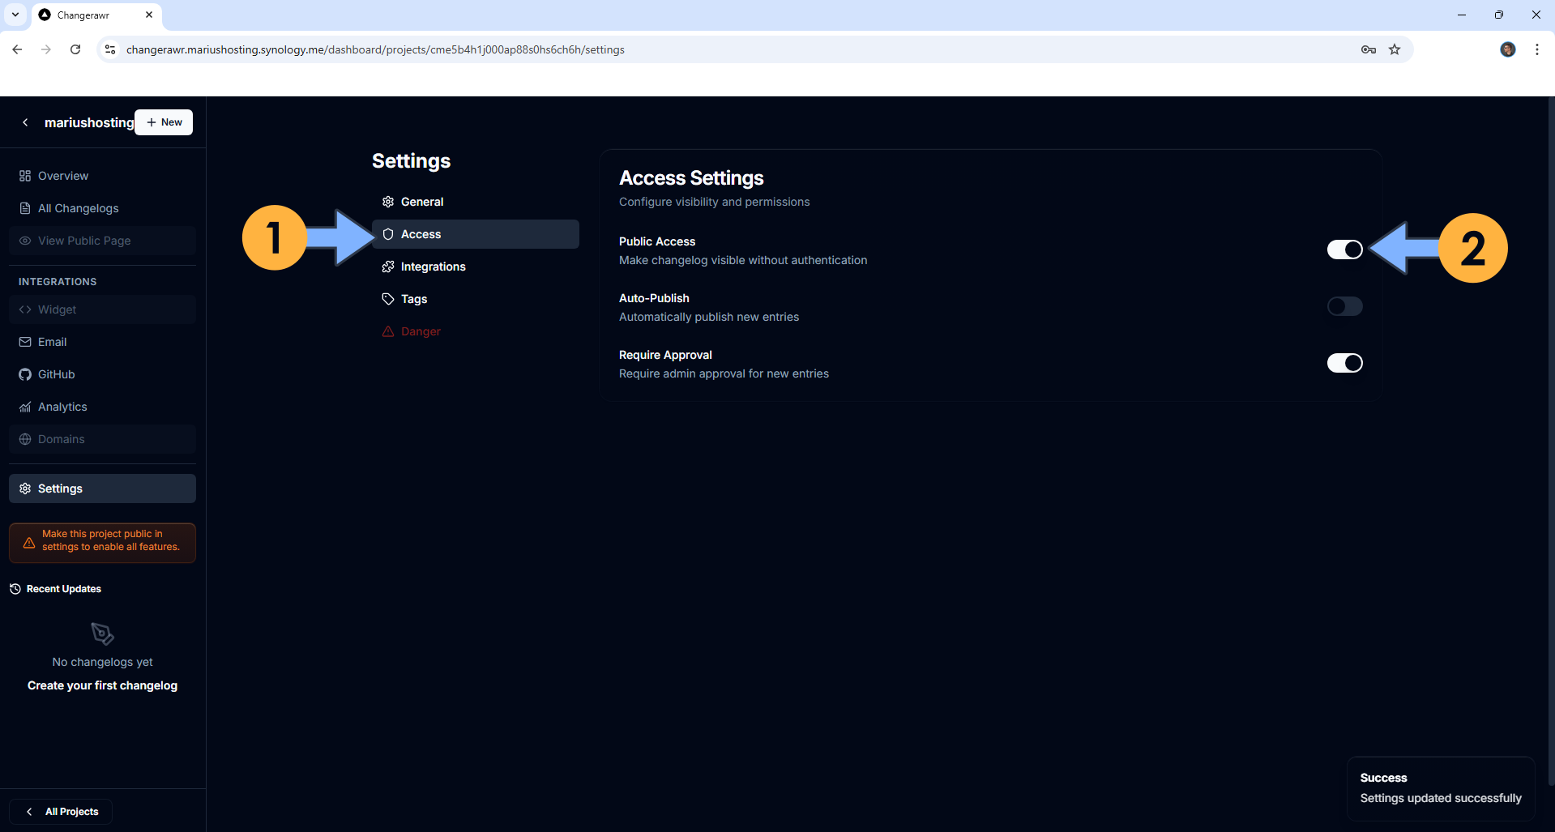
Task: Click the Success notification toast
Action: pos(1441,788)
